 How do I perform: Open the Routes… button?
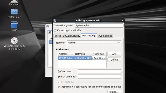pyautogui.click(x=114, y=91)
